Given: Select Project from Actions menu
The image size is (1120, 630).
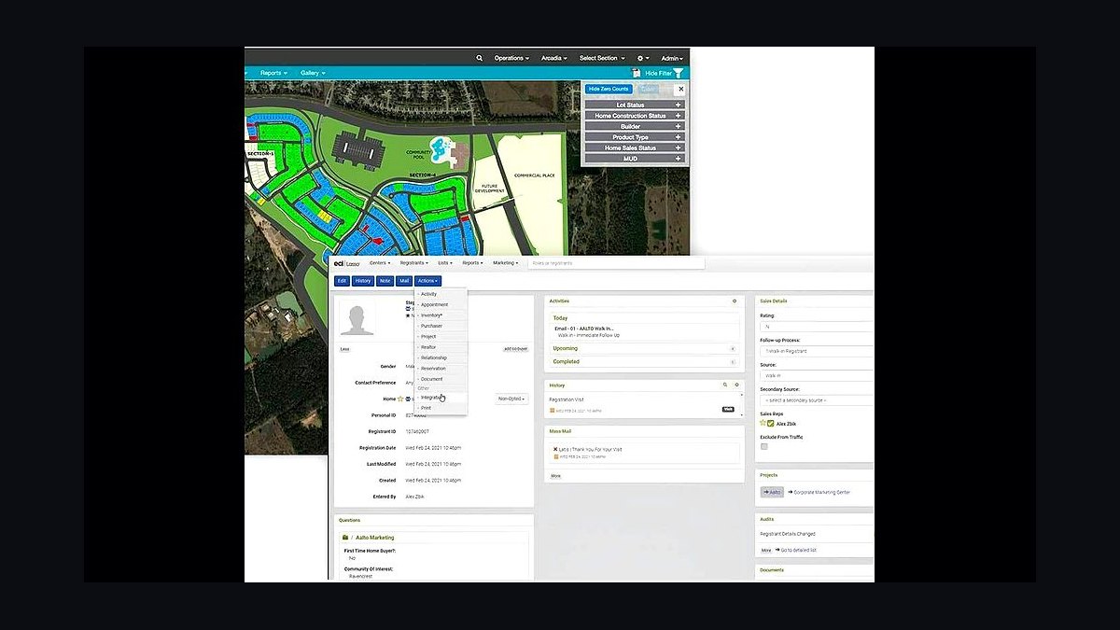Looking at the screenshot, I should click(x=441, y=336).
